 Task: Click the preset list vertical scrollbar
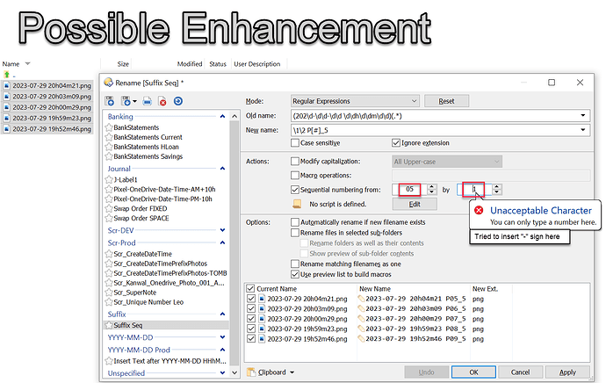coord(234,244)
